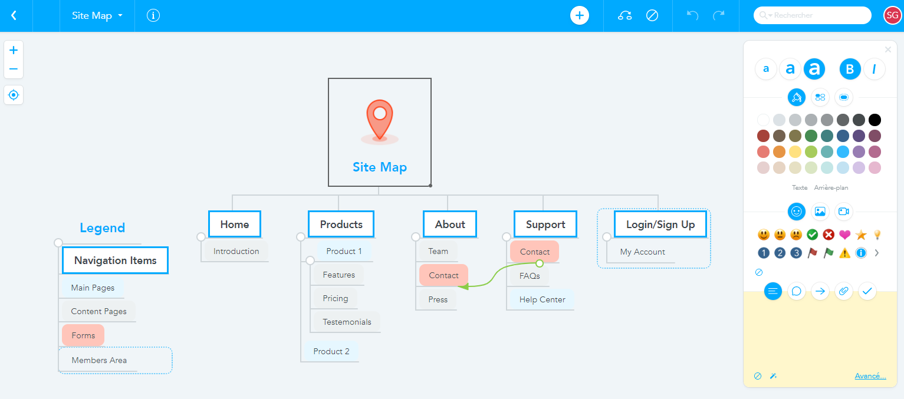Zoom out the map with the minus
The width and height of the screenshot is (904, 399).
coord(14,69)
